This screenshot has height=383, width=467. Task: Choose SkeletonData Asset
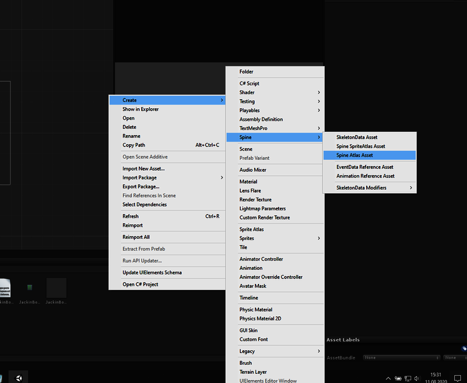[x=369, y=137]
